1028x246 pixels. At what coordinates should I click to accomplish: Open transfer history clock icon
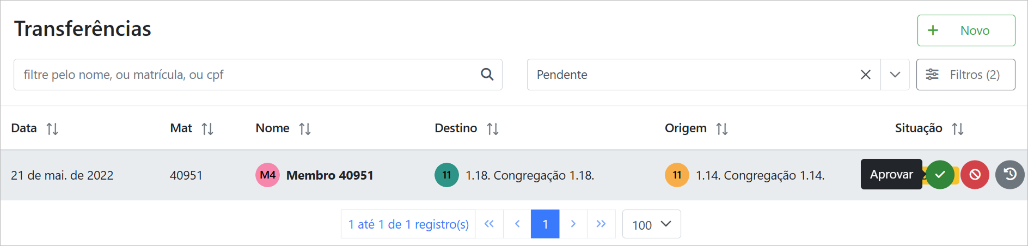pyautogui.click(x=1009, y=175)
